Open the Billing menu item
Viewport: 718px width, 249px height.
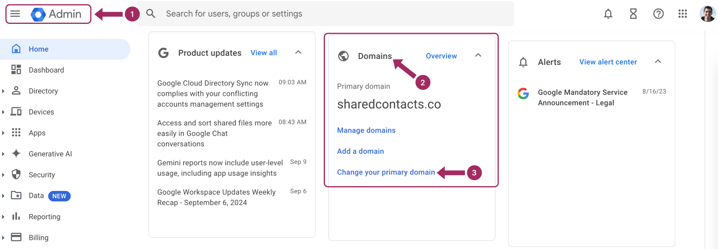pos(39,238)
